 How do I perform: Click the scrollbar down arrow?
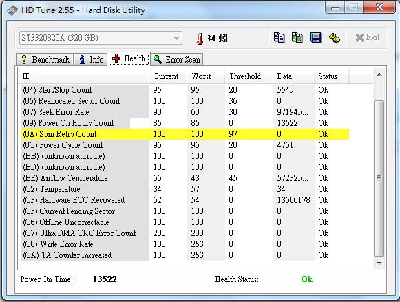(x=379, y=263)
